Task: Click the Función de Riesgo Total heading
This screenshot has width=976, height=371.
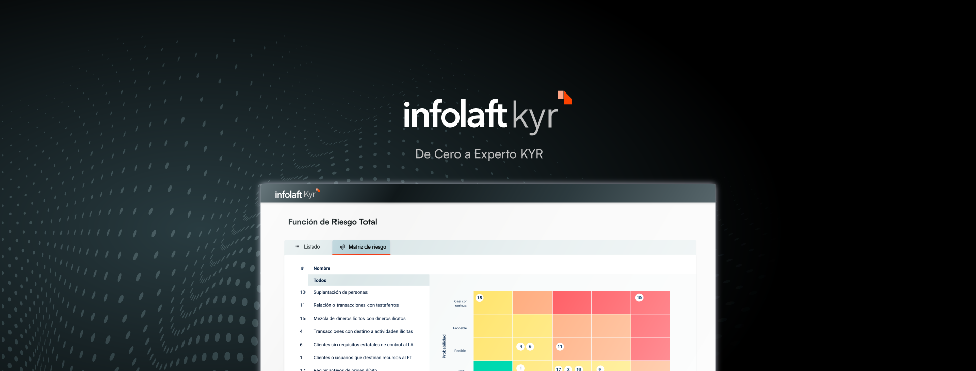Action: coord(332,222)
